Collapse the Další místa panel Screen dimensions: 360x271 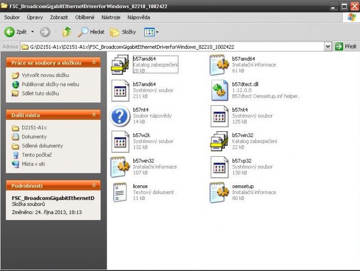(x=94, y=115)
